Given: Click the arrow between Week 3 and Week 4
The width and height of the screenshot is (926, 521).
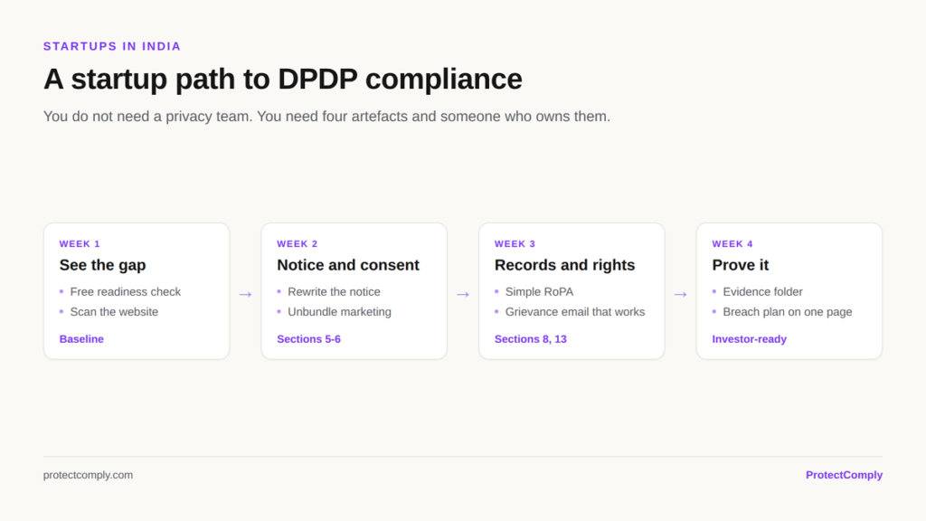Looking at the screenshot, I should tap(680, 294).
